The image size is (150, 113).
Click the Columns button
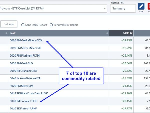click(9, 24)
